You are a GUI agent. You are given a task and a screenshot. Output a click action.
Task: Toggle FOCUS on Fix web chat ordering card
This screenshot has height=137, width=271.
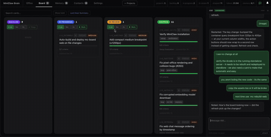(186, 122)
